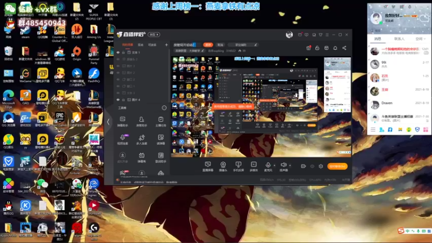432x243 pixels.
Task: Open the 弹幕助手 tool
Action: (x=123, y=121)
